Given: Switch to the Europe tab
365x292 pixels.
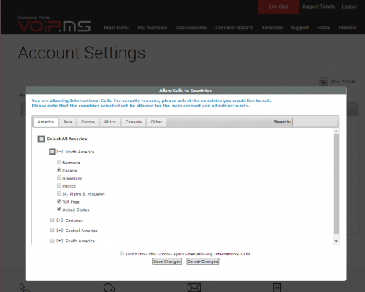Looking at the screenshot, I should click(x=88, y=122).
